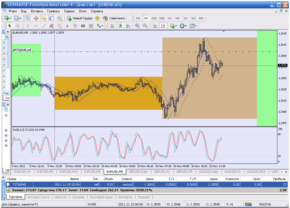Switch to the GBPUSD,Daily chart tab

[138, 172]
